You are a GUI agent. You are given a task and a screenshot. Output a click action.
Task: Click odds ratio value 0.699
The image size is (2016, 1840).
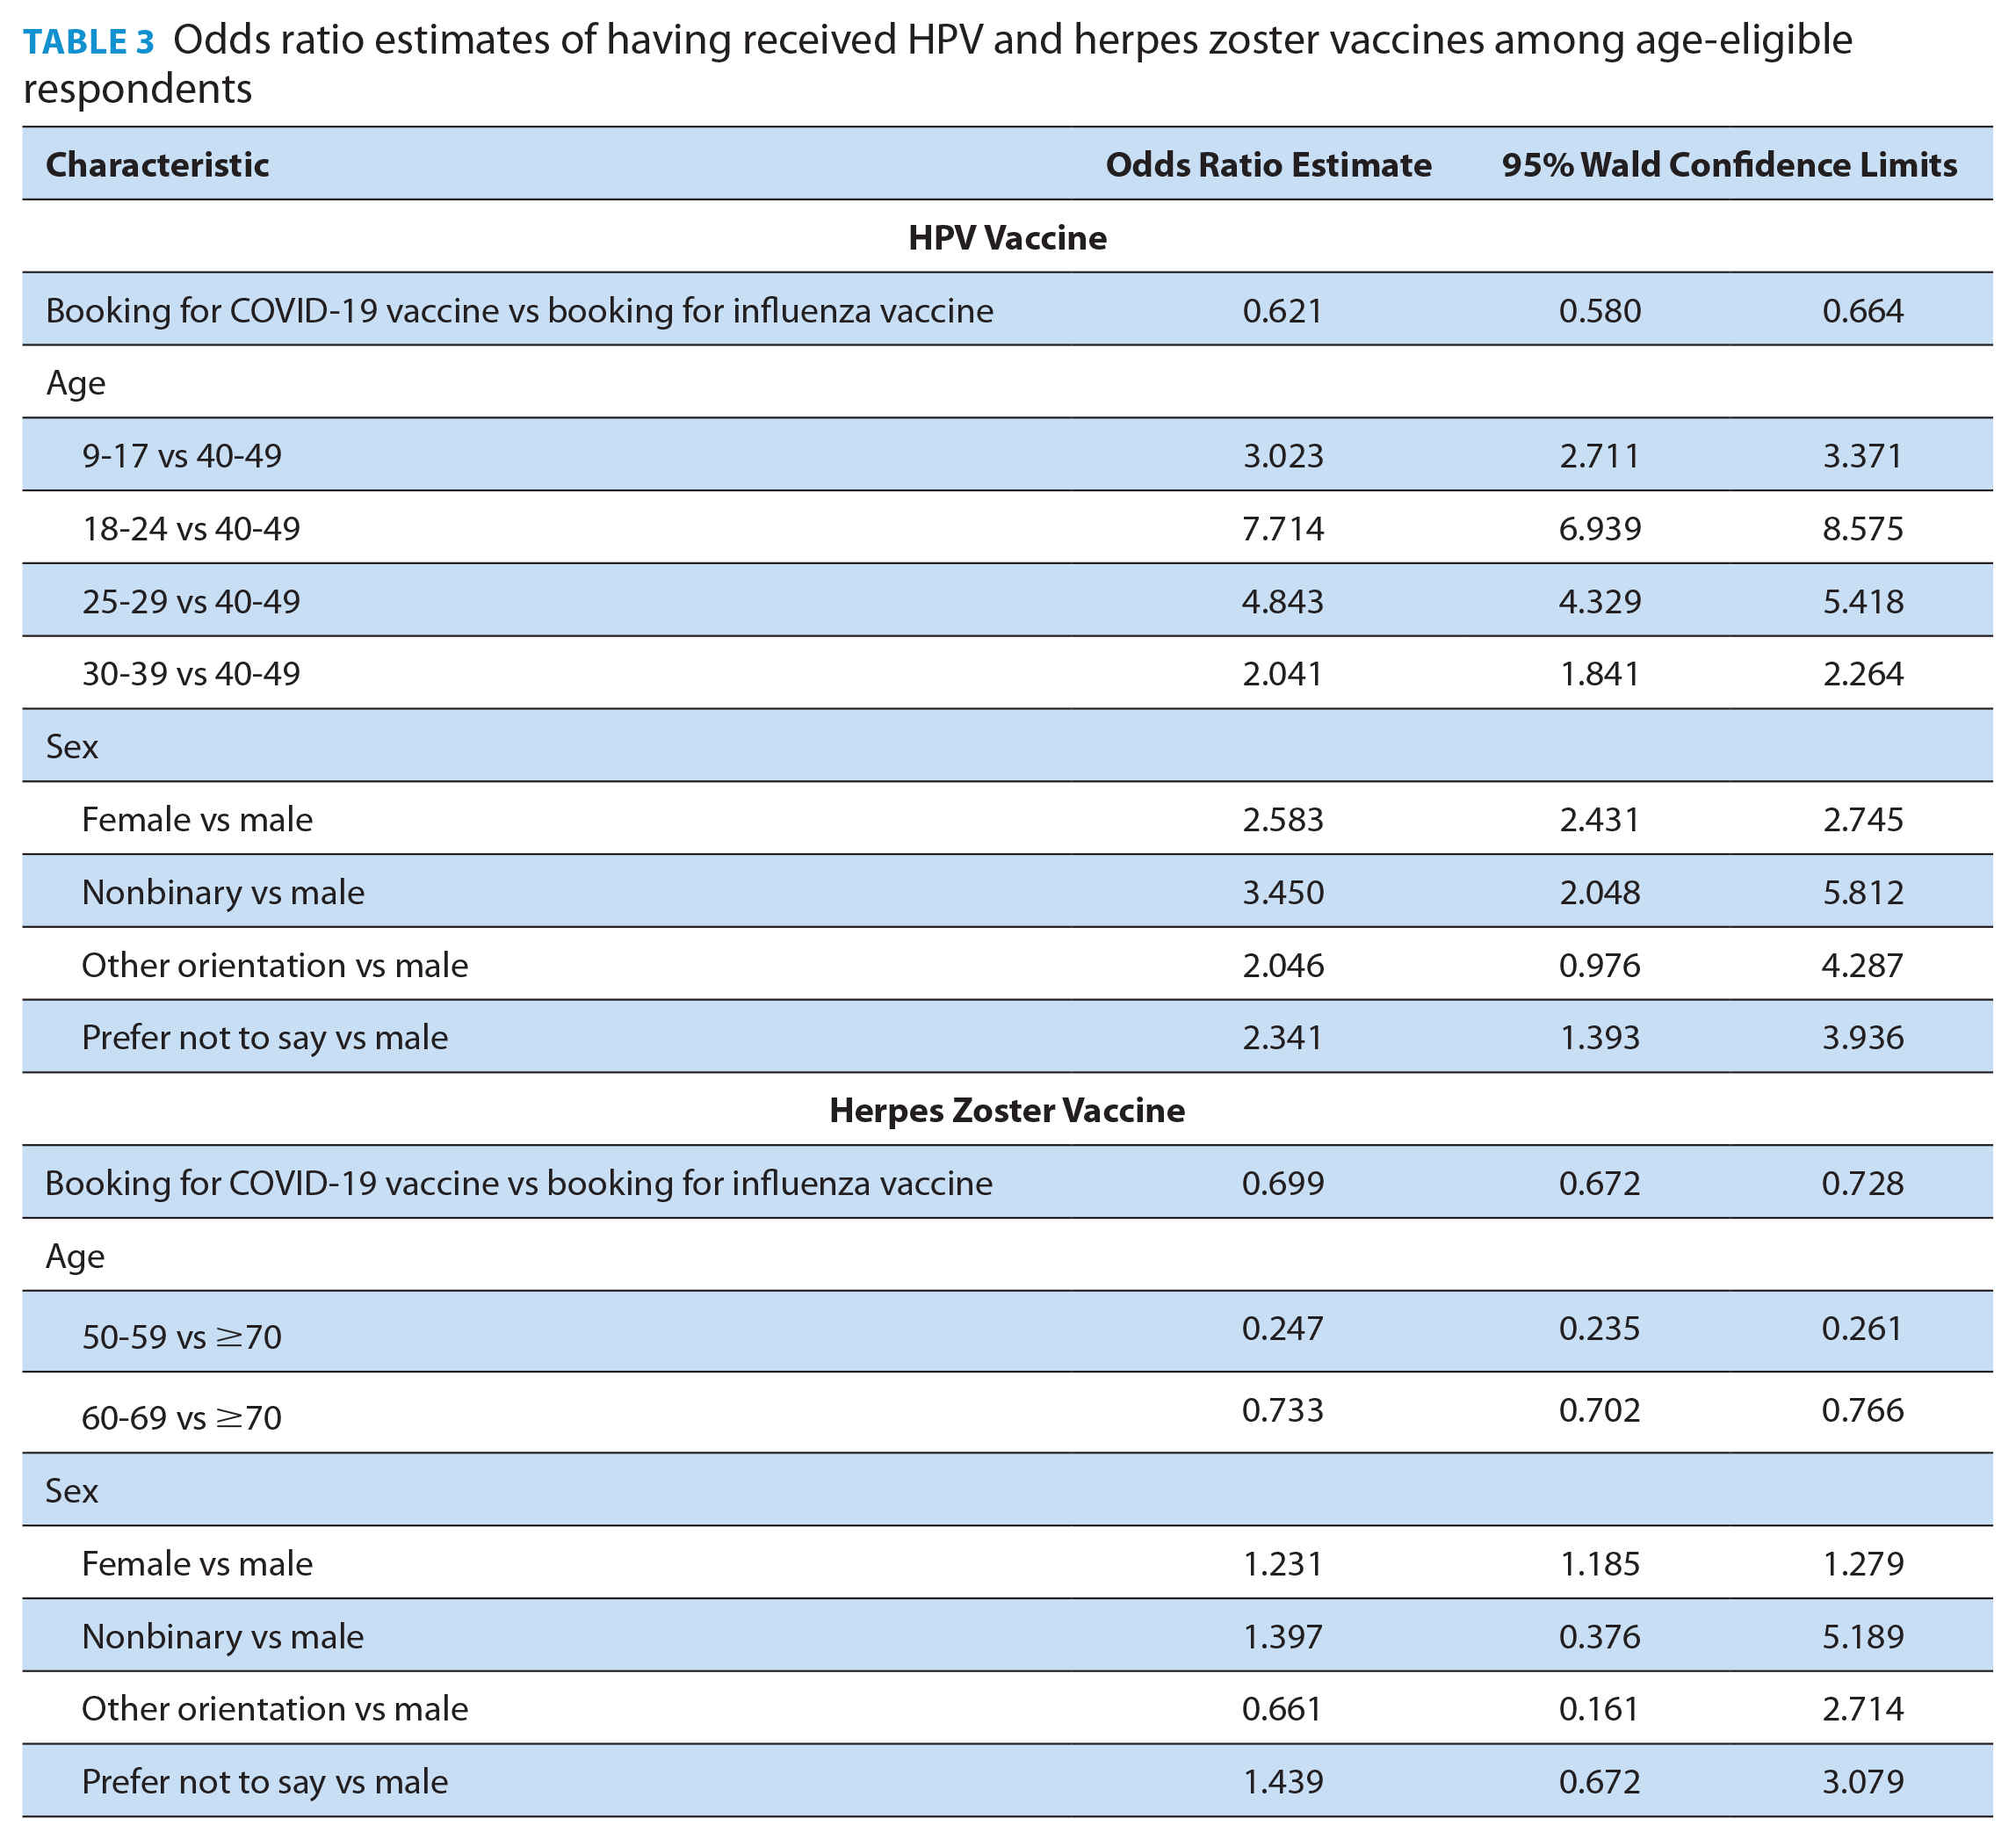1283,1184
